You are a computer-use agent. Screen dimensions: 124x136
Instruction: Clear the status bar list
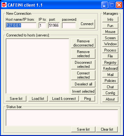point(107,129)
